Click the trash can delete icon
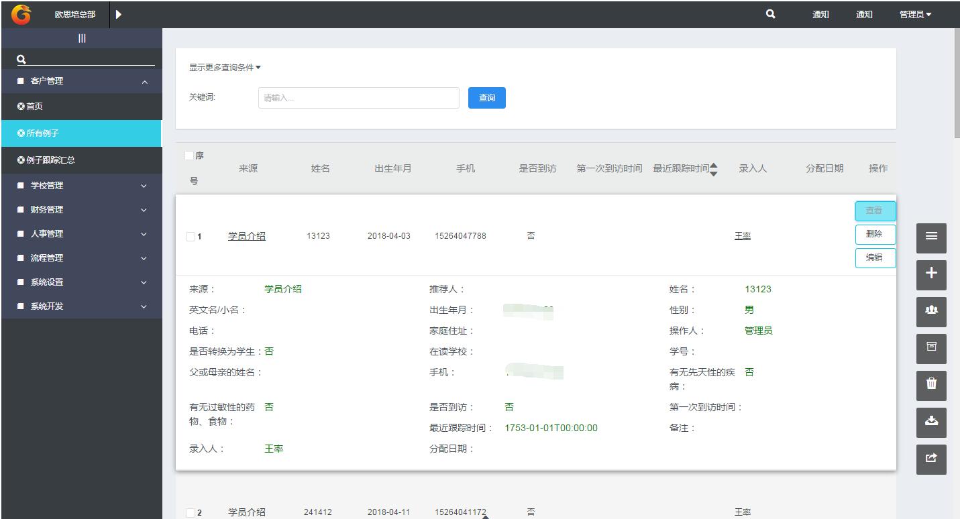The image size is (960, 519). point(931,384)
